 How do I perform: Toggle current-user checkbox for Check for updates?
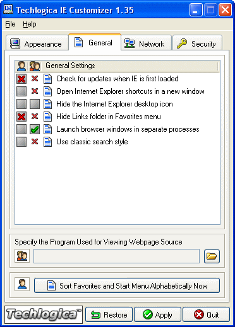pyautogui.click(x=21, y=79)
